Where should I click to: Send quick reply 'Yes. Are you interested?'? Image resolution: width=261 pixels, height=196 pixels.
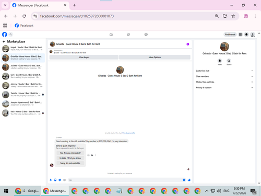click(70, 153)
